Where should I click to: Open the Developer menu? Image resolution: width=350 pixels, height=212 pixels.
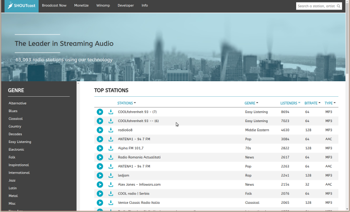[x=126, y=5]
